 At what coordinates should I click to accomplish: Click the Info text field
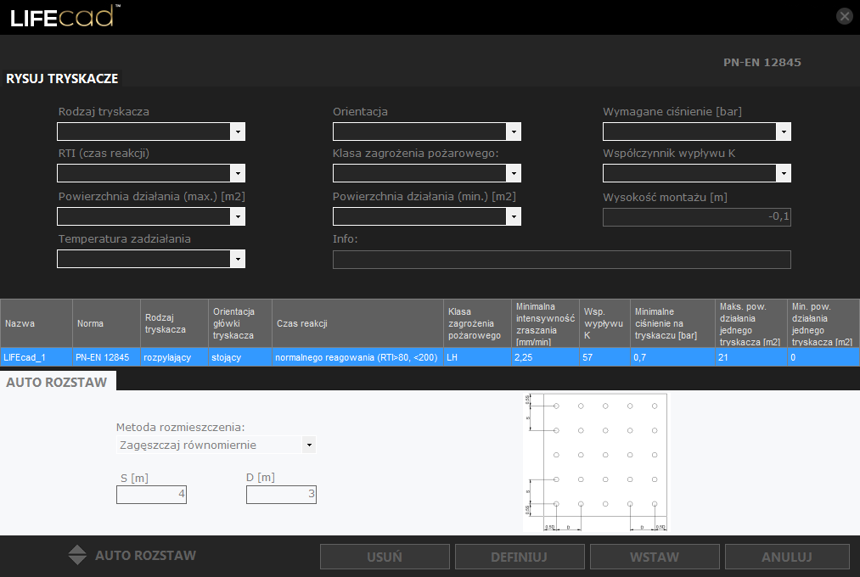561,260
